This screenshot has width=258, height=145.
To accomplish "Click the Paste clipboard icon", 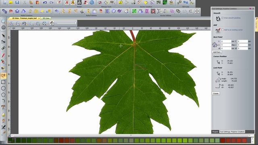I will 37,2.
